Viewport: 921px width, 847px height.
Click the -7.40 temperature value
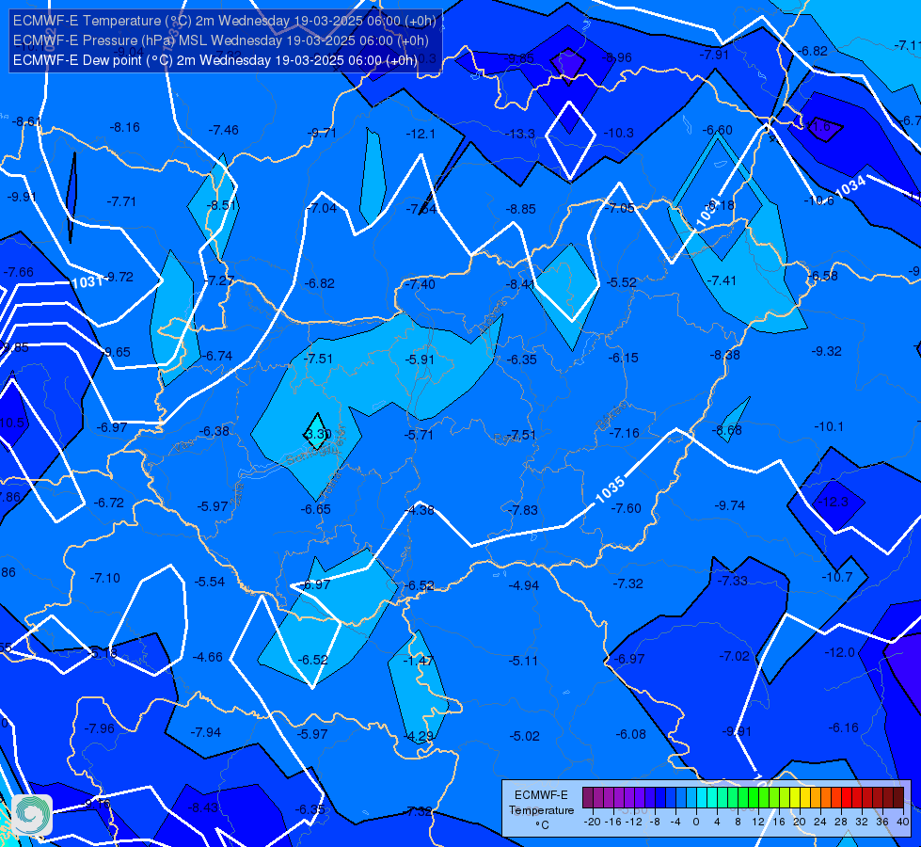421,284
